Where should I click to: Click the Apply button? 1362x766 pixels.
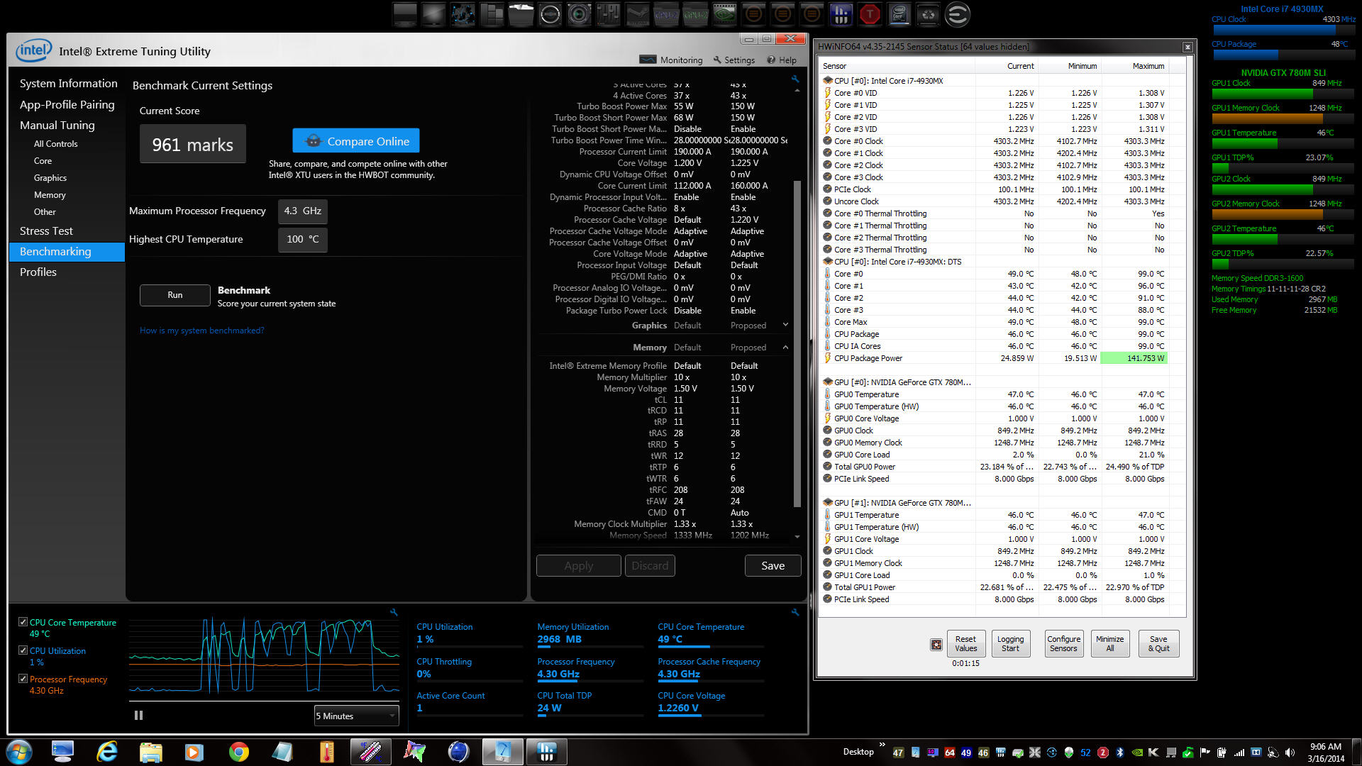click(x=578, y=565)
